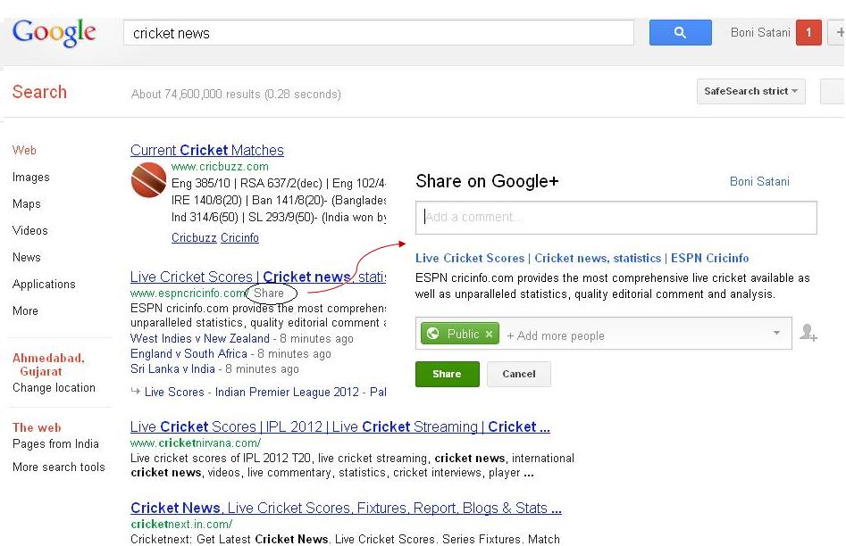Open More search tools
The width and height of the screenshot is (846, 546).
click(59, 467)
